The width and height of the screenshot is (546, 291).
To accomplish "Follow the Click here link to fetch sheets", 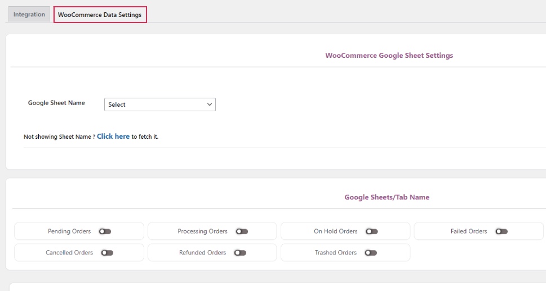I will (113, 137).
